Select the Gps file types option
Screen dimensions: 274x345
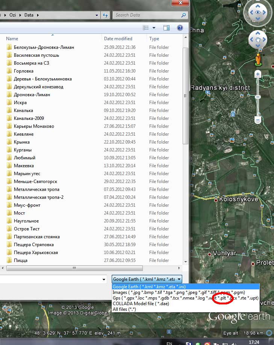[x=186, y=298]
